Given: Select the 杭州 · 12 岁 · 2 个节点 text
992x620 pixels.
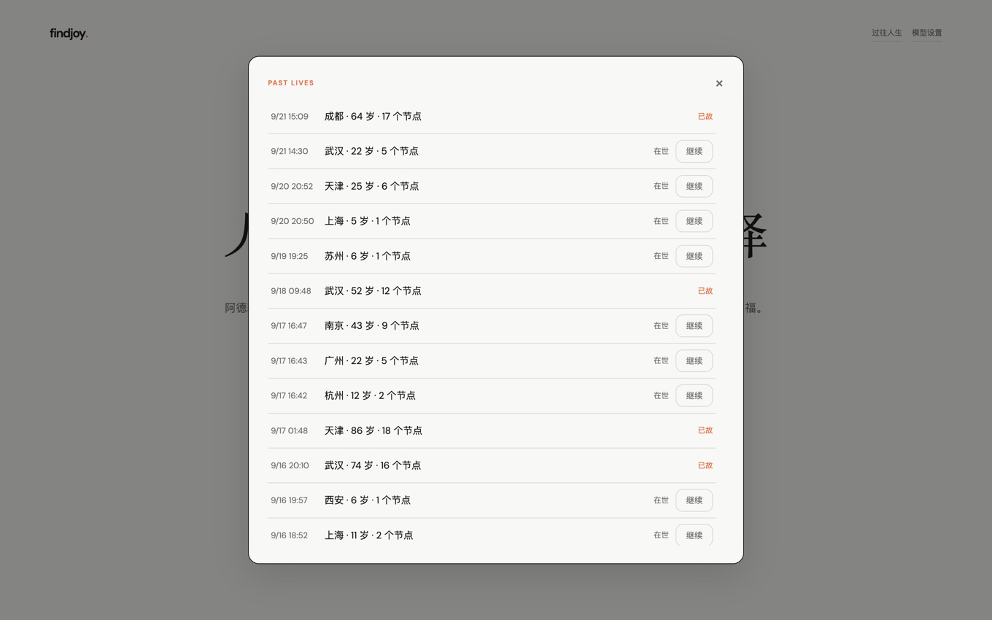Looking at the screenshot, I should [370, 395].
